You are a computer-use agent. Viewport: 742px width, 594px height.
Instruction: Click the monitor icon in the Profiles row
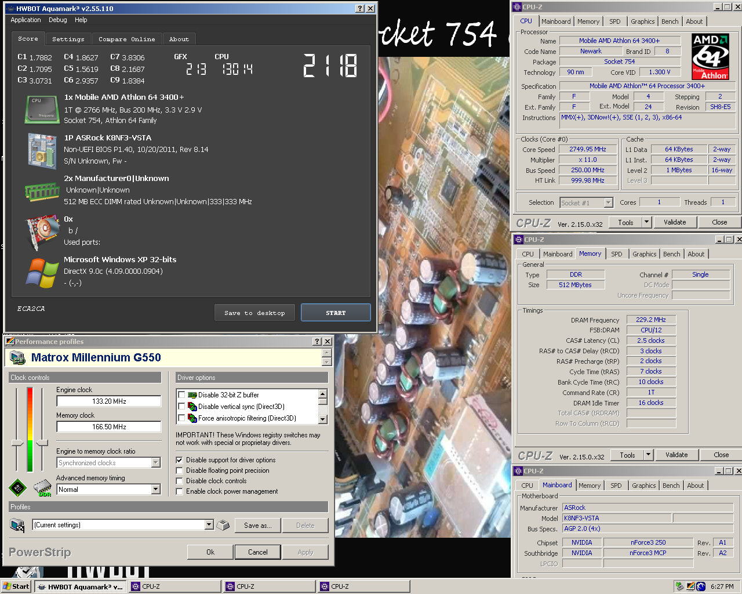coord(17,525)
